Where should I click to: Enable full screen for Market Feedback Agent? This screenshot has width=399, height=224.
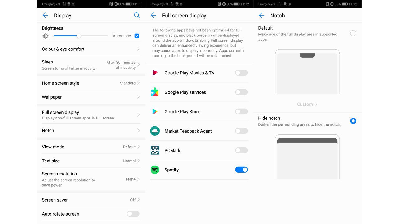coord(241,131)
